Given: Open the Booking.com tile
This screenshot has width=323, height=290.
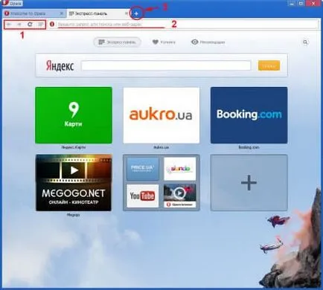Looking at the screenshot, I should [x=249, y=115].
